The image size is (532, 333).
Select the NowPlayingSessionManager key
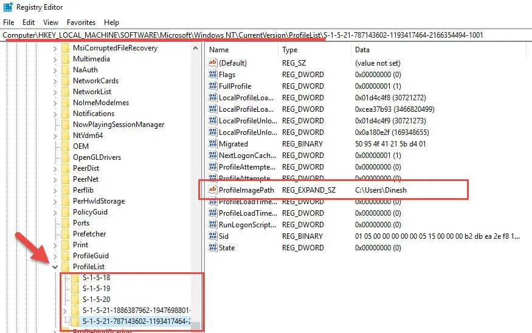[119, 125]
